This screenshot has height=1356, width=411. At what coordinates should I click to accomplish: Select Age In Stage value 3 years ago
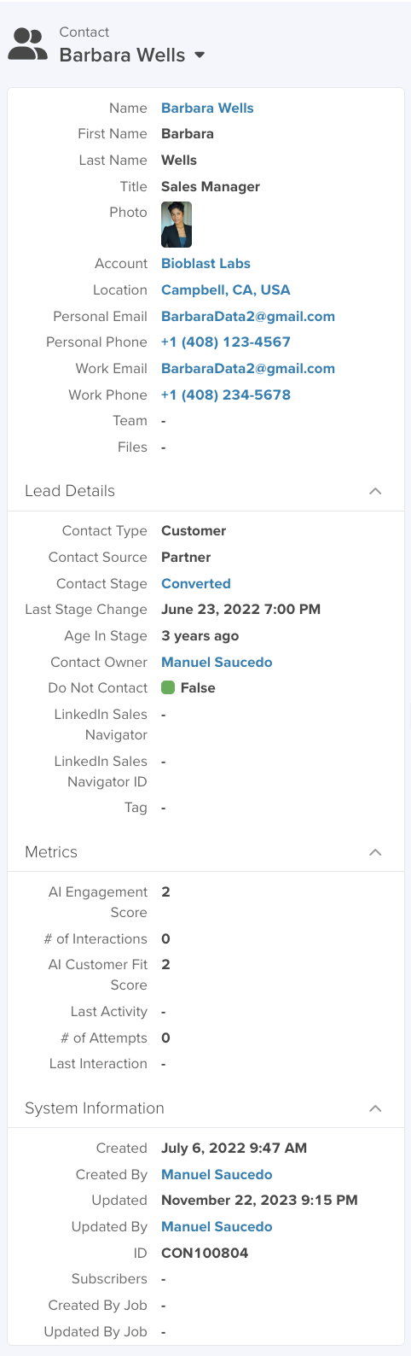tap(200, 636)
